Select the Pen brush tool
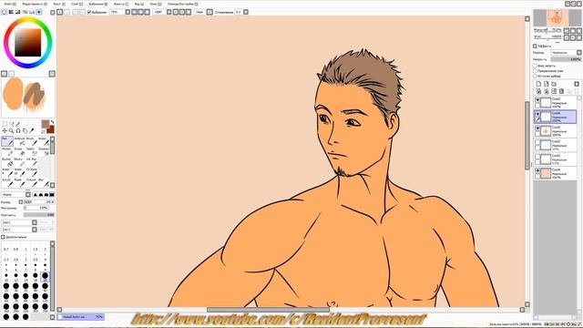 coord(7,141)
